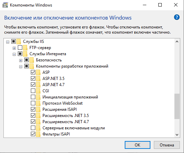Check the Серверные включаемые модули checkbox
This screenshot has width=184, height=153.
(x=33, y=128)
